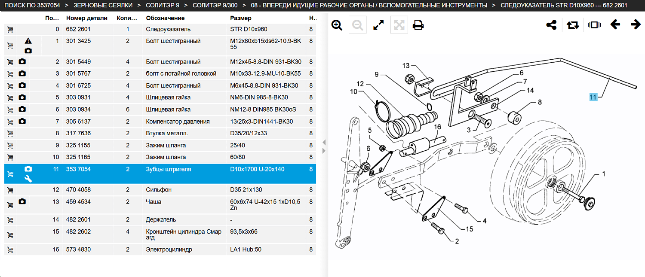Add part 301 3425 to cart
The height and width of the screenshot is (277, 645).
tap(10, 46)
